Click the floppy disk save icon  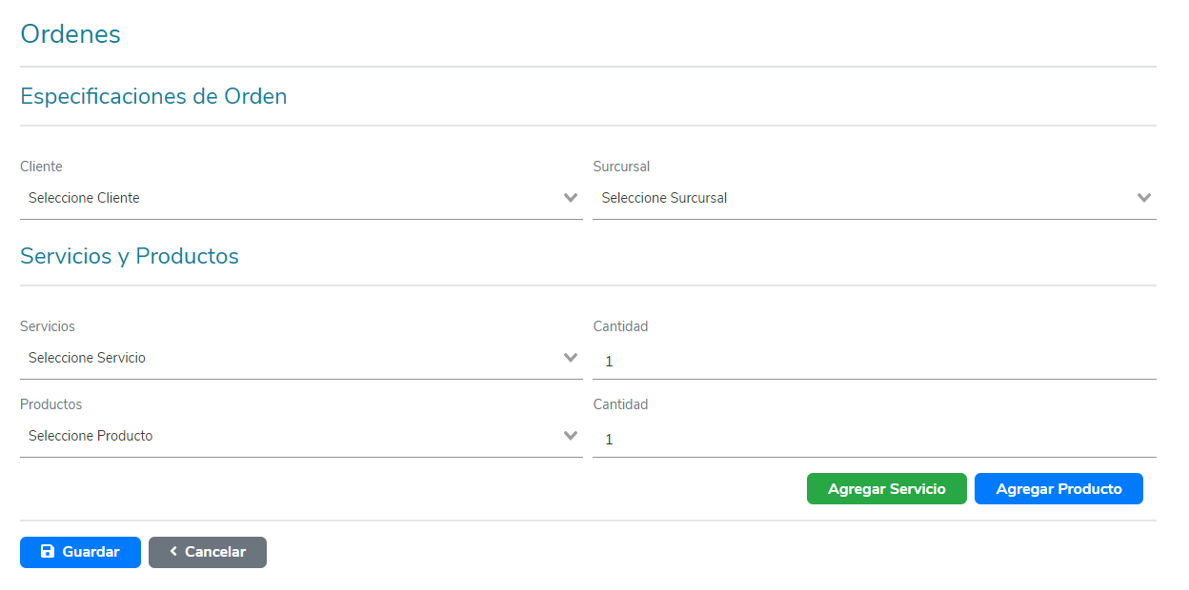tap(48, 552)
